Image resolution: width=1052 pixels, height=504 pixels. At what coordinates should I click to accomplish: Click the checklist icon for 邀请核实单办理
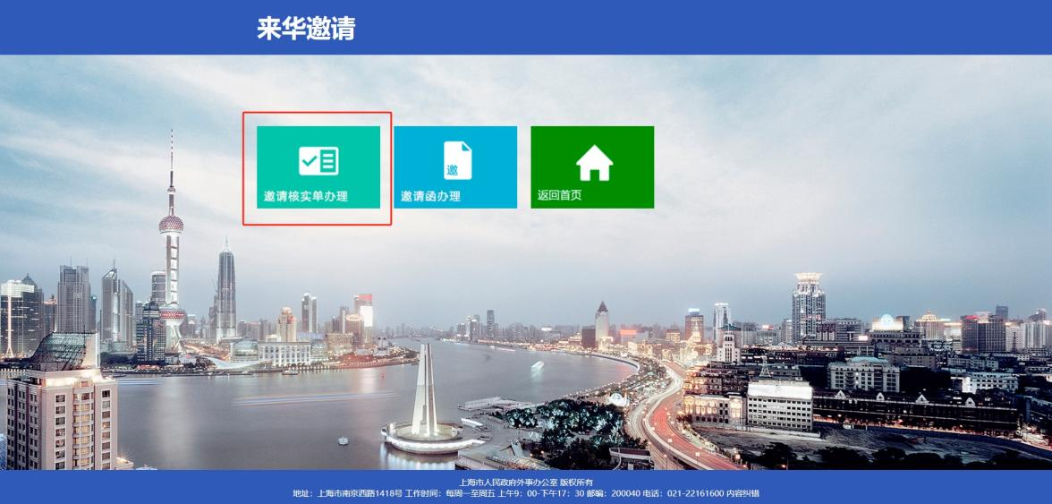(x=318, y=161)
